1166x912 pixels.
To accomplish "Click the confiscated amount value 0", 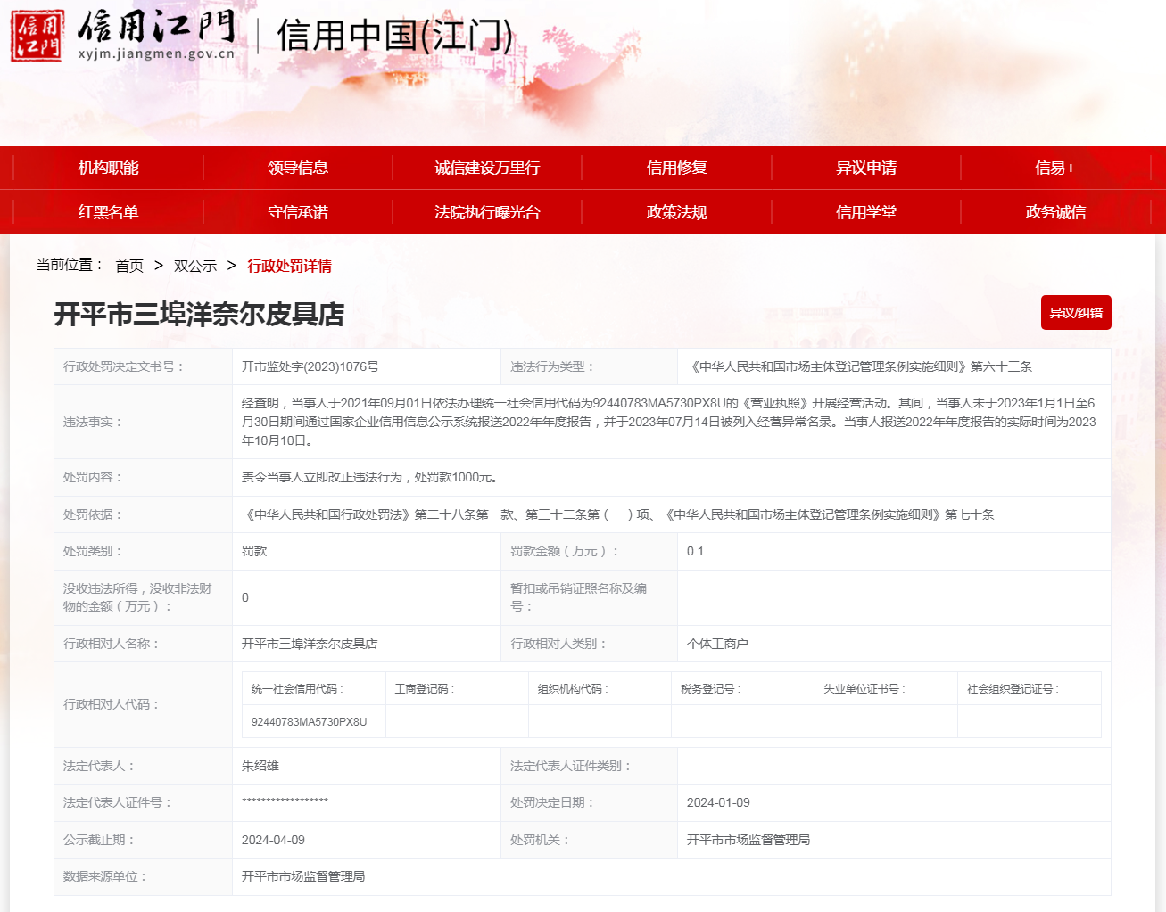I will pos(245,597).
